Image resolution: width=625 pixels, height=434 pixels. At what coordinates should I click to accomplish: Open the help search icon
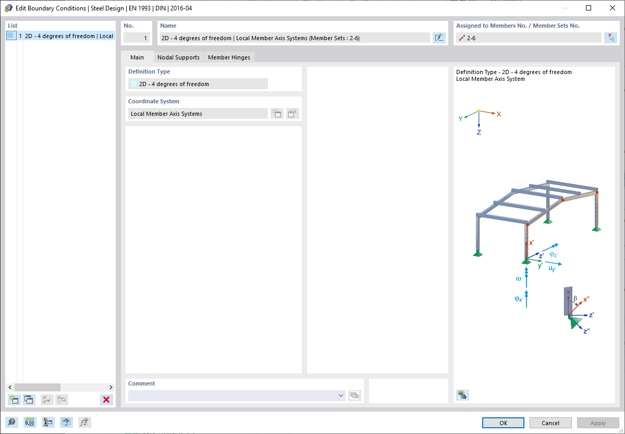coord(12,423)
